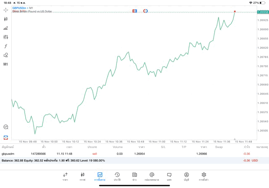This screenshot has width=269, height=188.
Task: Open the History (ประวัติ) tab
Action: (x=117, y=176)
